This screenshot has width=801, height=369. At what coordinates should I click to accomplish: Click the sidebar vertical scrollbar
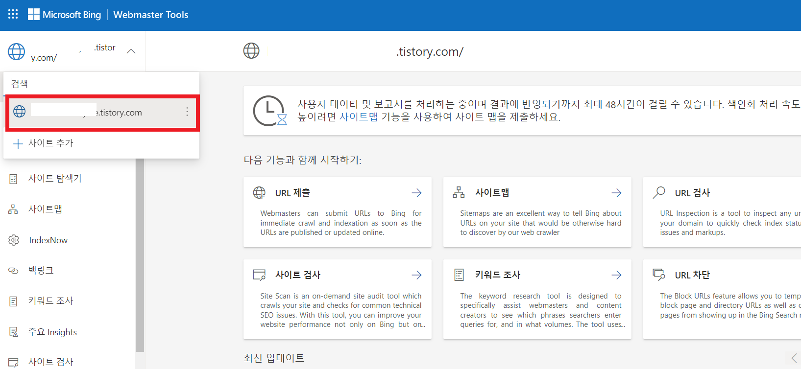(140, 254)
